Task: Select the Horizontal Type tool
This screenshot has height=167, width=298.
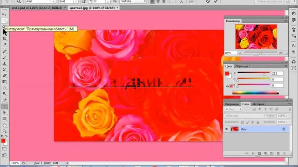Action: point(4,106)
